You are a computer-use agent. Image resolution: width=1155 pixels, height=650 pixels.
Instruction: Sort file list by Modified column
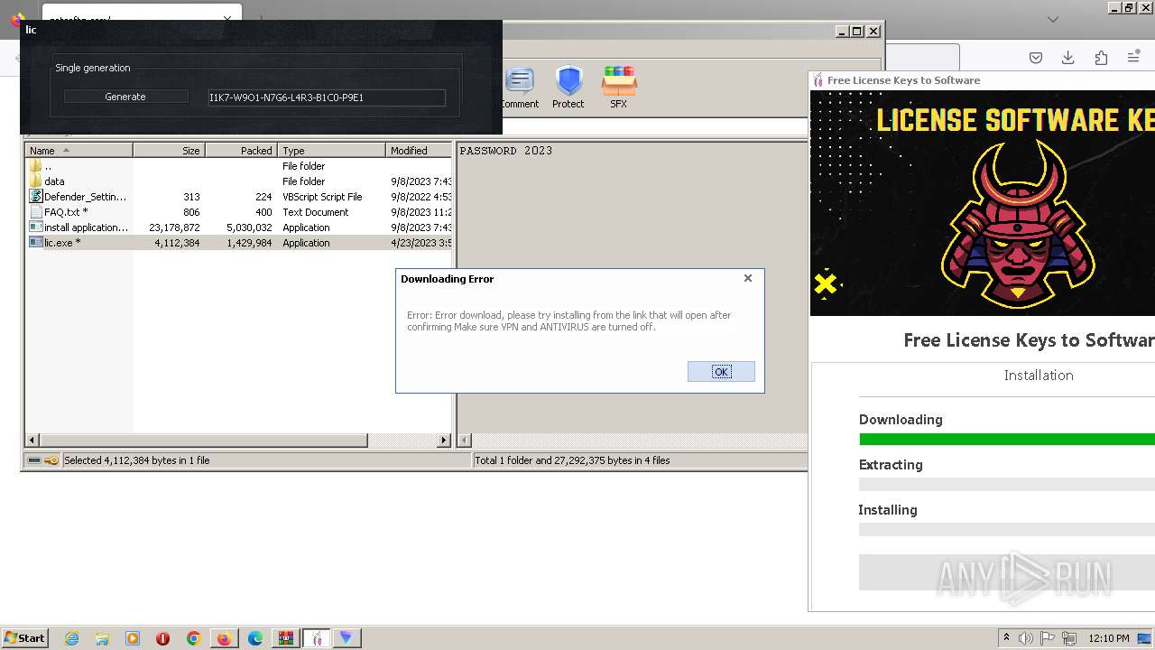420,151
